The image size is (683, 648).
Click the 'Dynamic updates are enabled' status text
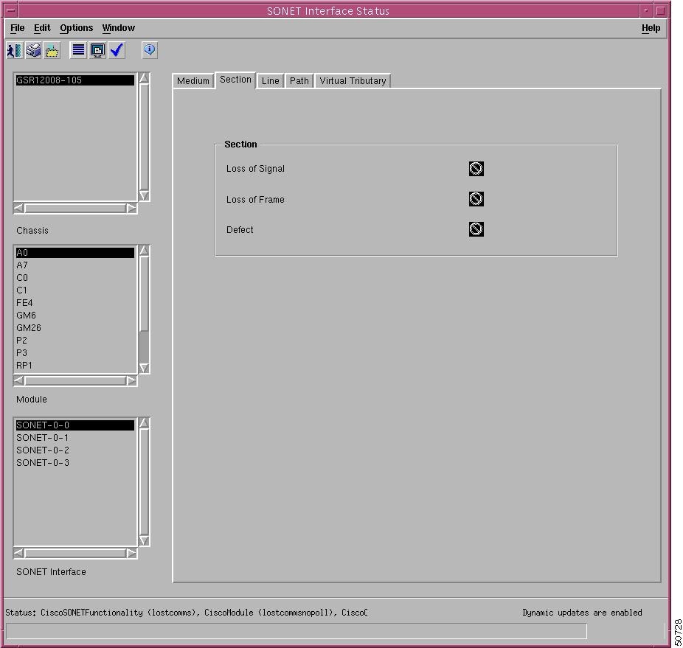582,613
